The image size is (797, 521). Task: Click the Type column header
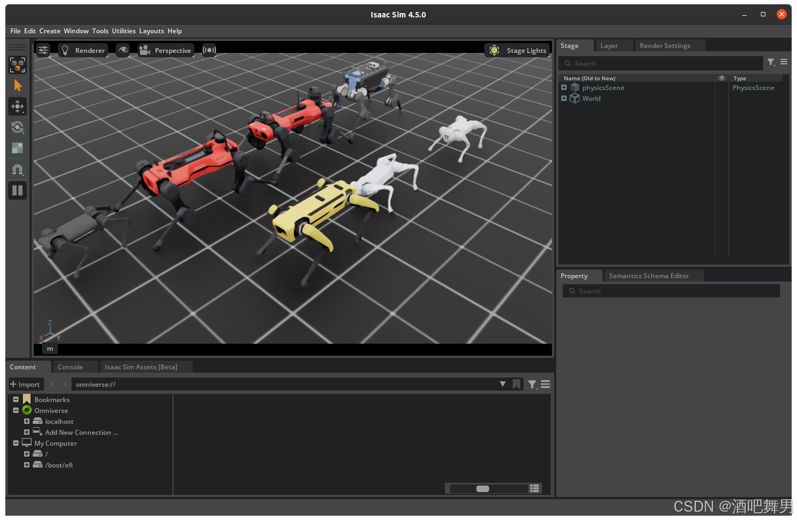point(740,78)
